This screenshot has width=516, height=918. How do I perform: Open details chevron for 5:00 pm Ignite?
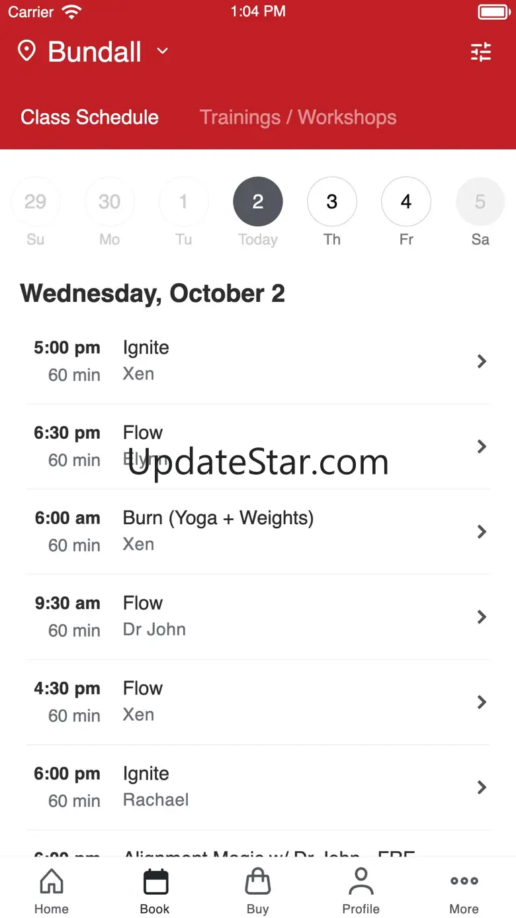pos(482,361)
